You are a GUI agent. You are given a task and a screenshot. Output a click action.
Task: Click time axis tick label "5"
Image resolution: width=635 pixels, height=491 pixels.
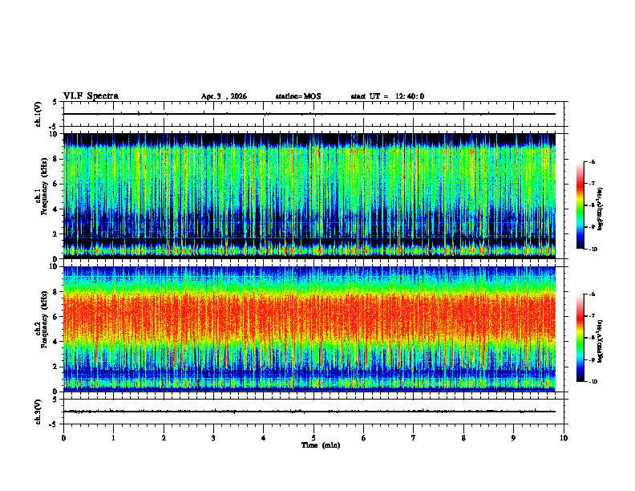coord(313,438)
